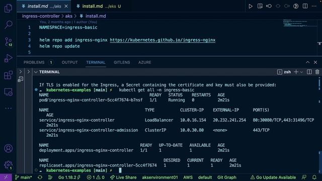Click the editor minimap
Screen dimensions: 322x181
(x=300, y=23)
